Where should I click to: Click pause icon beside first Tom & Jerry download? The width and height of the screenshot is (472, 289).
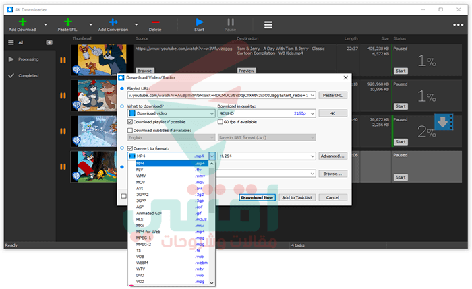[63, 61]
